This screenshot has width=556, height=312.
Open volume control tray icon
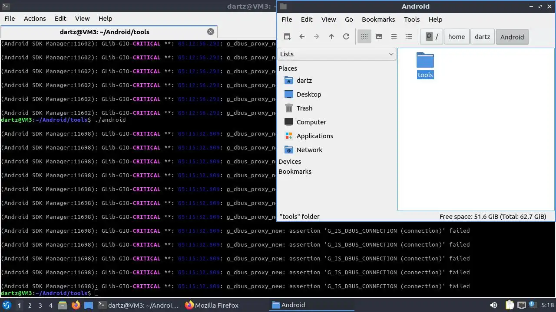coord(493,305)
